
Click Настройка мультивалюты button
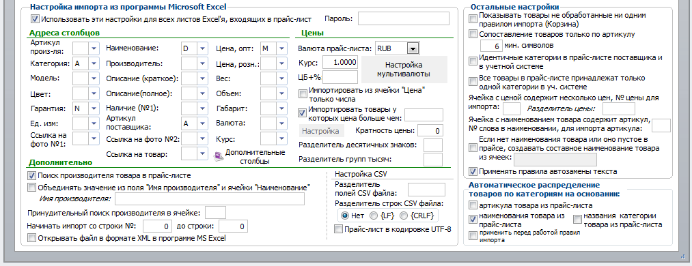(x=404, y=69)
